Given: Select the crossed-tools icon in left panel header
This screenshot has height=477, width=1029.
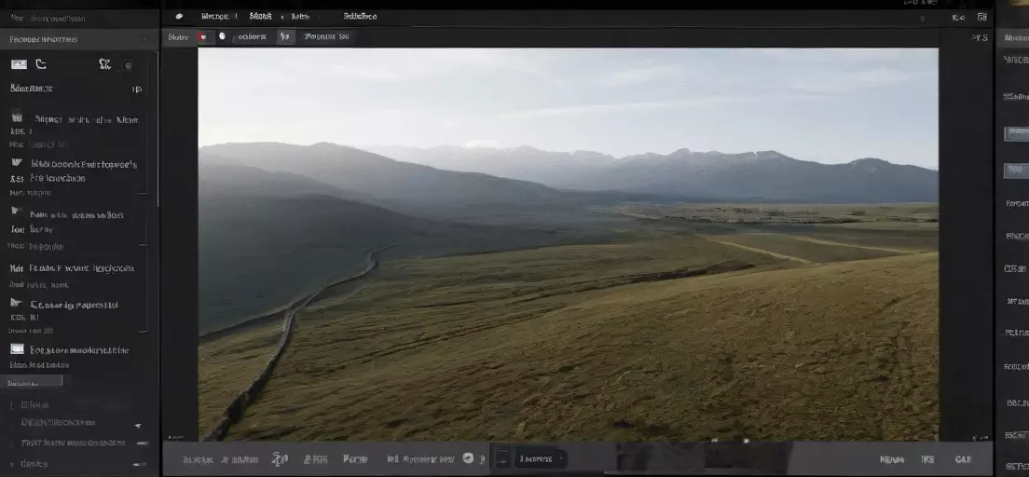Looking at the screenshot, I should [105, 63].
